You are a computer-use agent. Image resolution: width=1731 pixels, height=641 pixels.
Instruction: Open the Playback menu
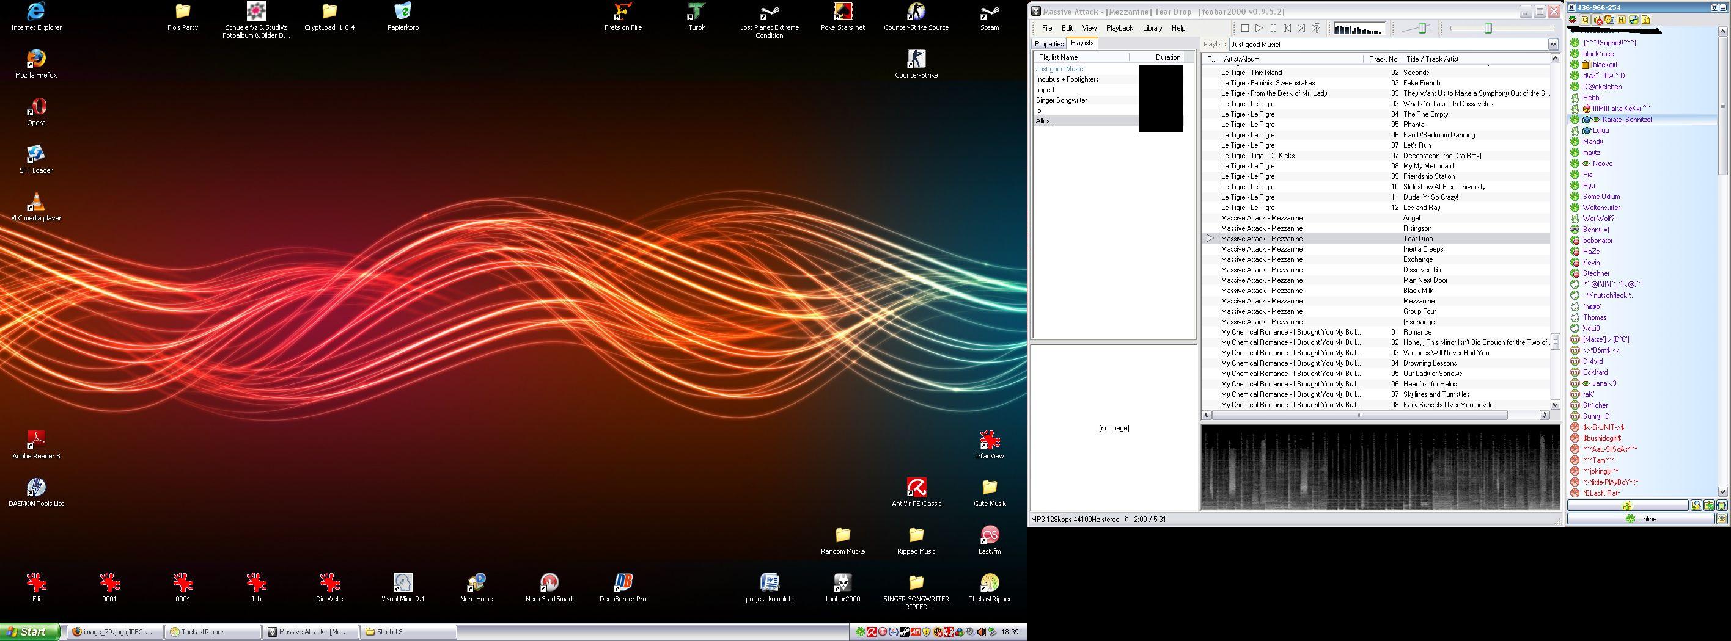click(1119, 28)
